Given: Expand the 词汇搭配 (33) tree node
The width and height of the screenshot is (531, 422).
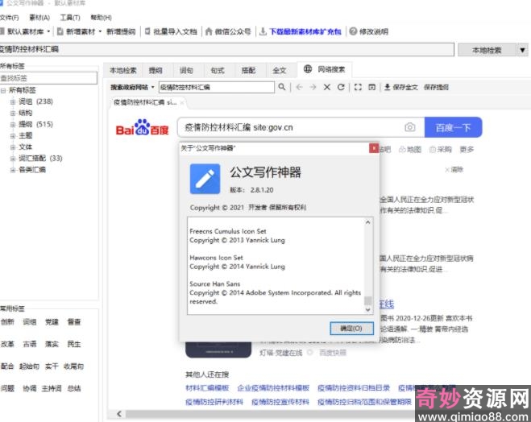Looking at the screenshot, I should click(x=13, y=159).
